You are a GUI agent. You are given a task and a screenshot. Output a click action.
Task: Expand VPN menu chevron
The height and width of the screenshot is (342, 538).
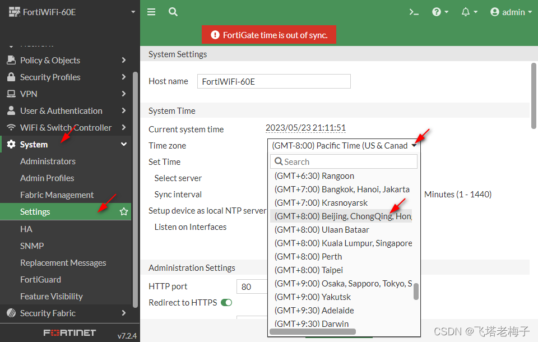coord(124,94)
